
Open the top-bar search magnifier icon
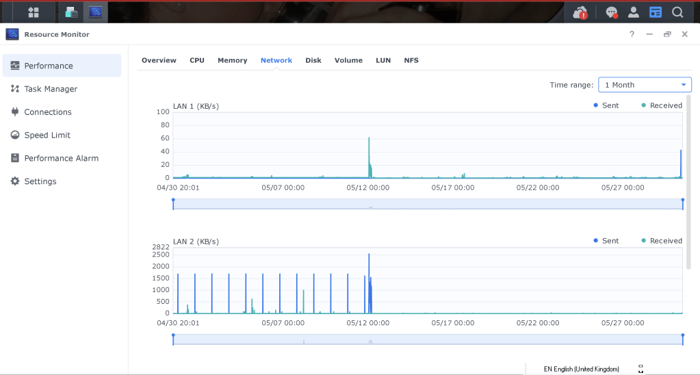(x=677, y=12)
